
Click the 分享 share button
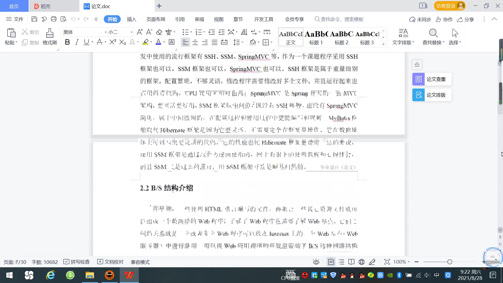466,19
